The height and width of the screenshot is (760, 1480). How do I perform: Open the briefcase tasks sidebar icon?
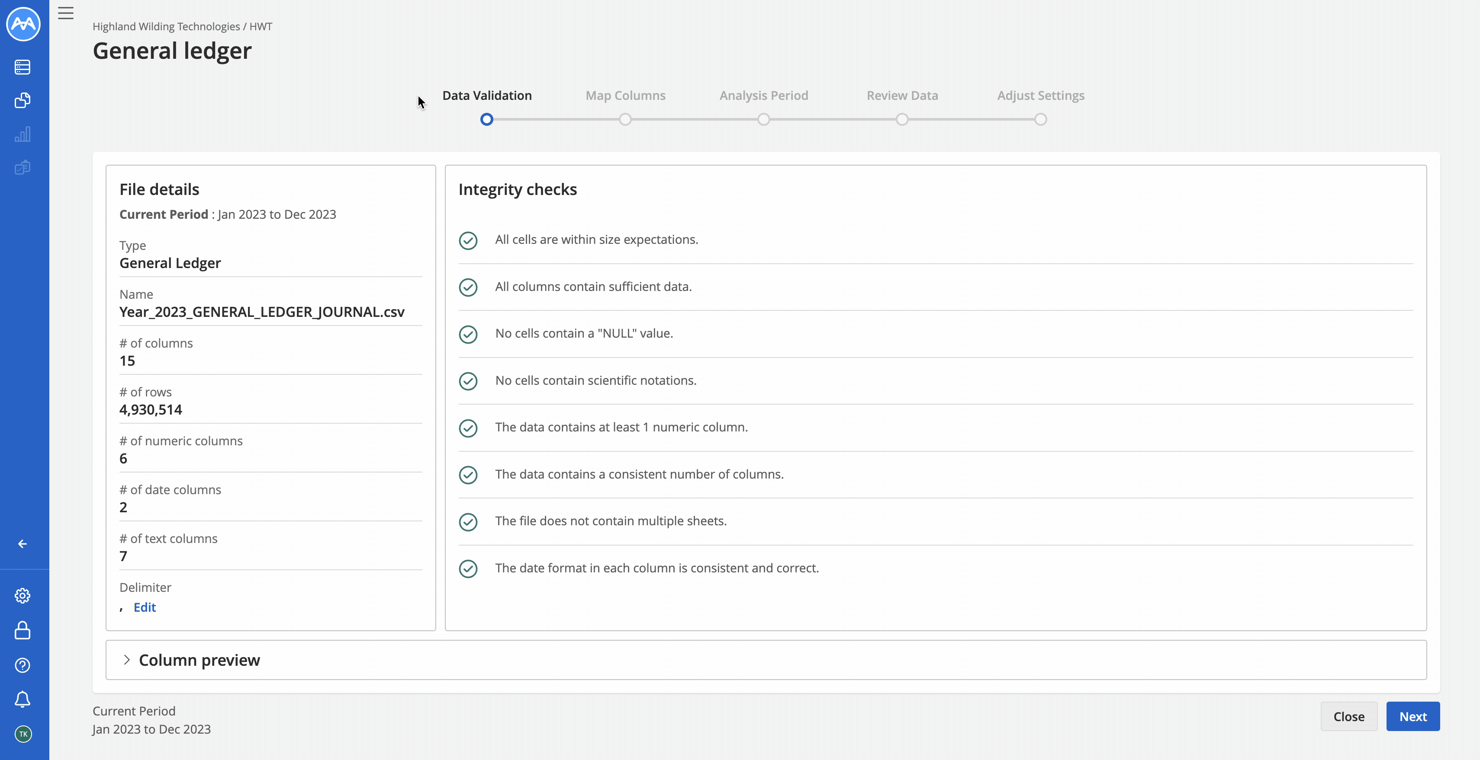pos(23,167)
